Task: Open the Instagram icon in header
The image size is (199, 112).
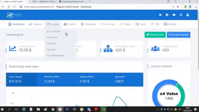Action: tap(181, 15)
